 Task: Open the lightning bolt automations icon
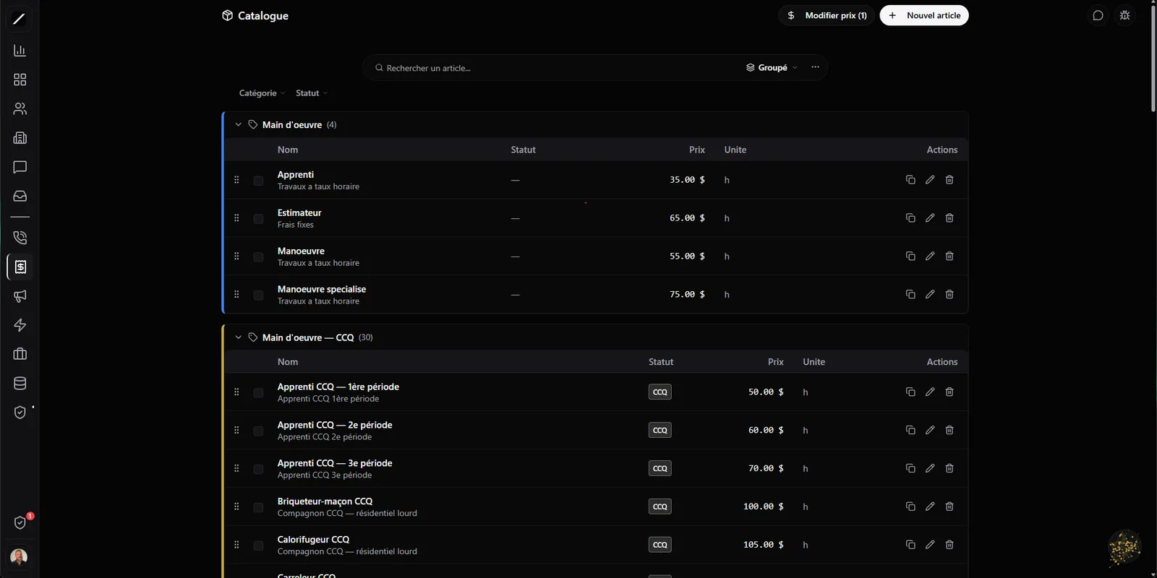pos(20,325)
